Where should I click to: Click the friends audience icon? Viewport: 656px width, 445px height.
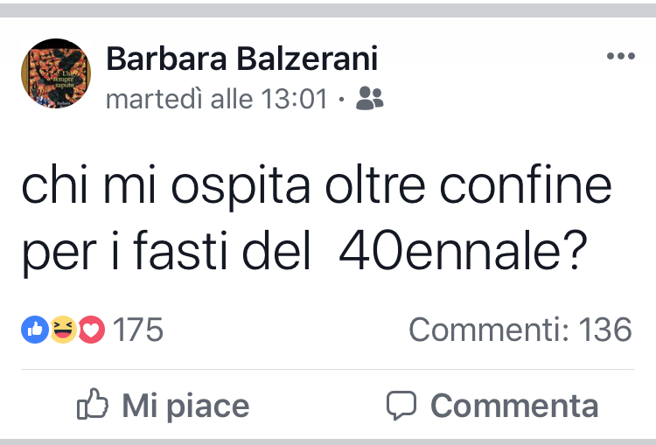coord(370,99)
